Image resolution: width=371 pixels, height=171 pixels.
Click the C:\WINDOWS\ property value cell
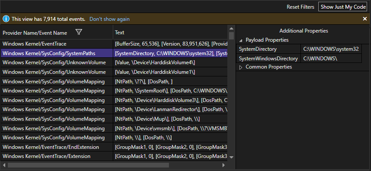tap(331, 58)
